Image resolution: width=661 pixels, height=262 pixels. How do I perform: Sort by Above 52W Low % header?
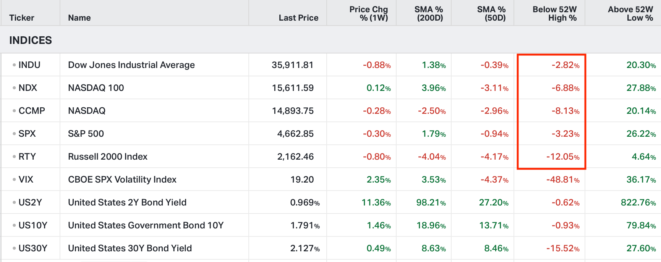click(630, 14)
